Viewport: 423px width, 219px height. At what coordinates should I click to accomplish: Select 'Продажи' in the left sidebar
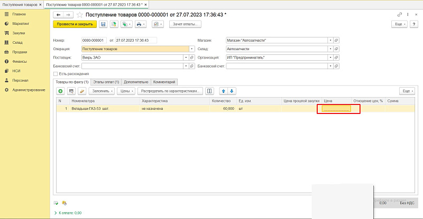click(20, 52)
